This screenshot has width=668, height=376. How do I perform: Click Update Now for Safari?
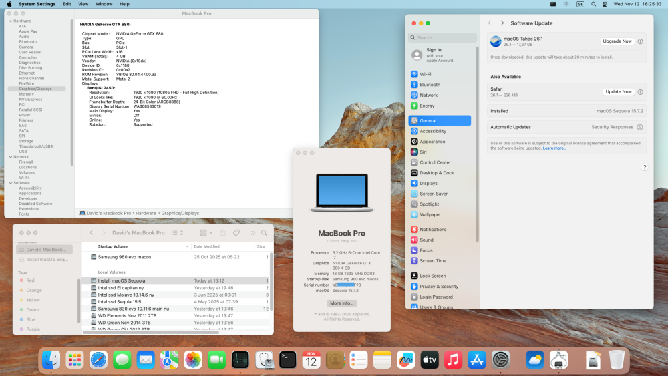coord(619,92)
